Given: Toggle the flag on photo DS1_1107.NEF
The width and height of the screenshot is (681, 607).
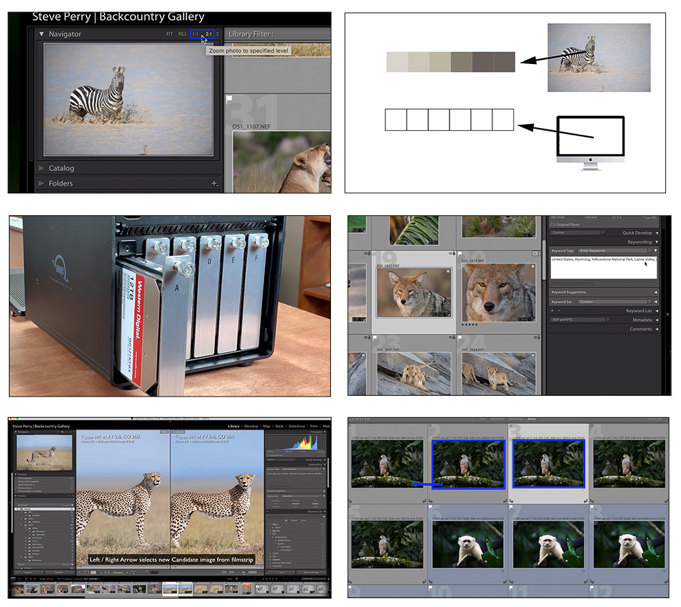Looking at the screenshot, I should 229,99.
